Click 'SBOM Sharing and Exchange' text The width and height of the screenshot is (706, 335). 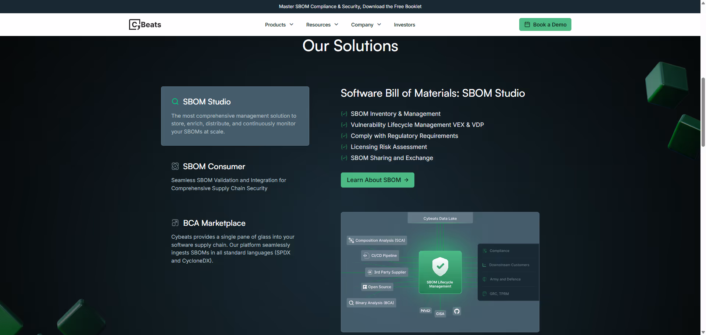[x=392, y=158]
